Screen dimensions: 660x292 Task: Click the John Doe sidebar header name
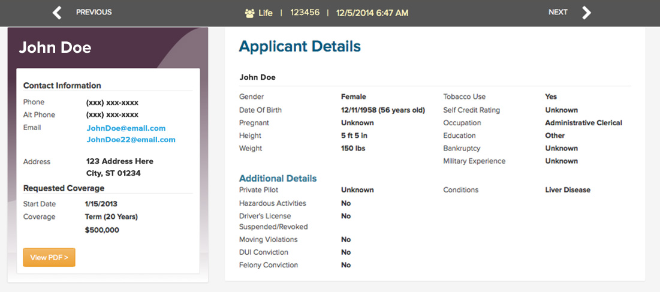55,48
